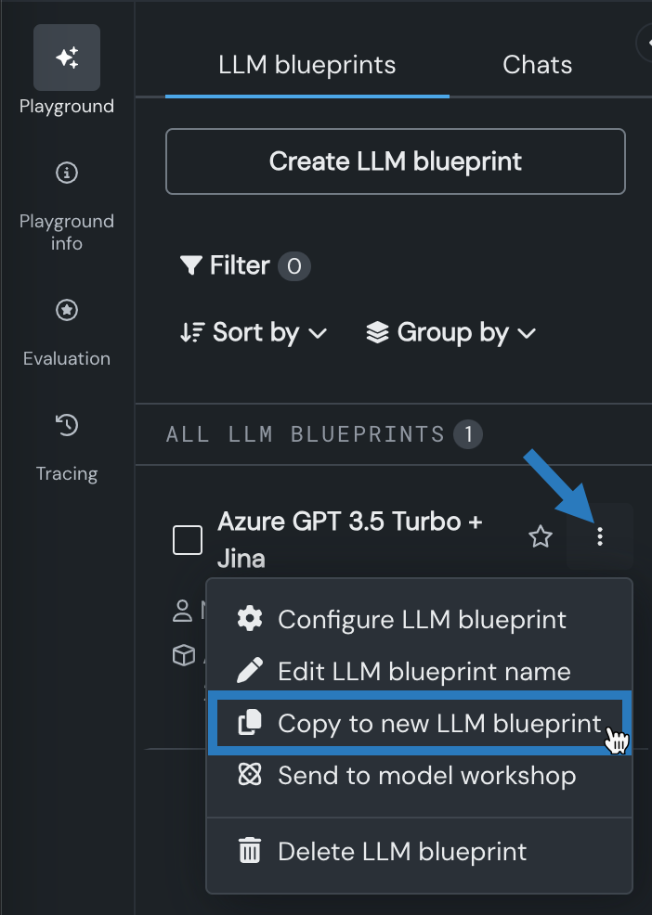Expand the Group by dropdown
Image resolution: width=652 pixels, height=915 pixels.
coord(452,332)
